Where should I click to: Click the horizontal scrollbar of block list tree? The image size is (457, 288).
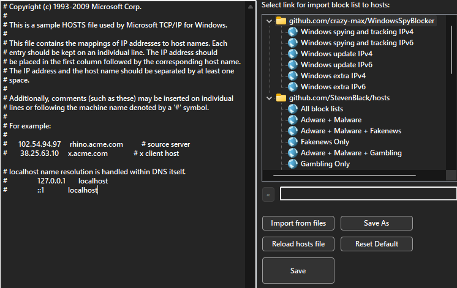344,175
